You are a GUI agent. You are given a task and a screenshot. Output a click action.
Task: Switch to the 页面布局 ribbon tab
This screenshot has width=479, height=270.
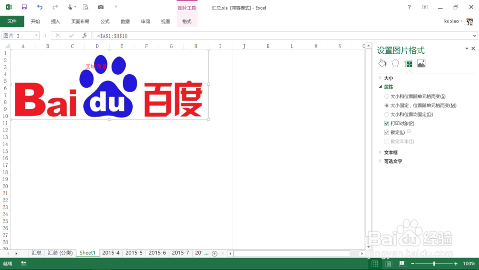coord(80,22)
